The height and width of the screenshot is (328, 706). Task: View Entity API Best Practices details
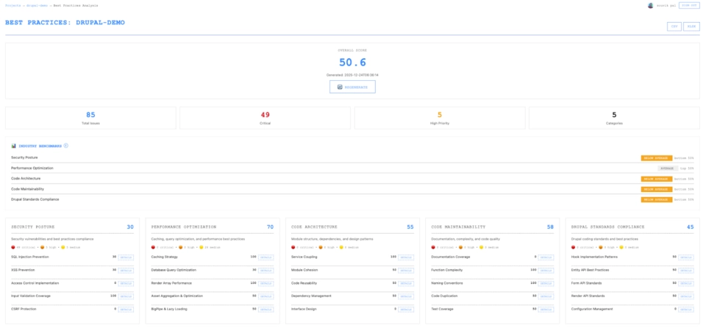(x=686, y=271)
